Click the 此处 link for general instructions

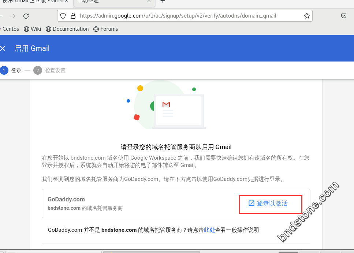coord(209,230)
